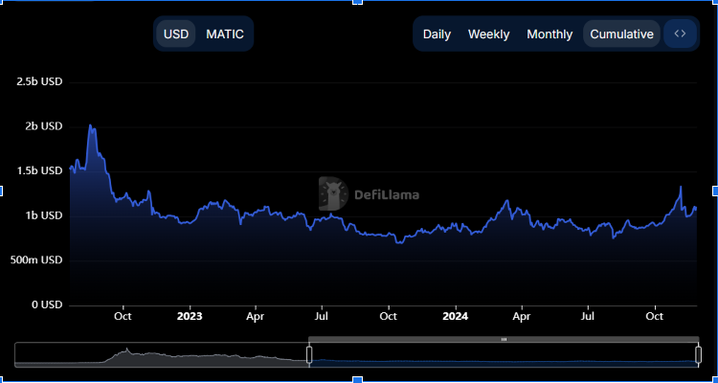The width and height of the screenshot is (718, 383).
Task: Click the grip on top of the range selector
Action: point(504,340)
